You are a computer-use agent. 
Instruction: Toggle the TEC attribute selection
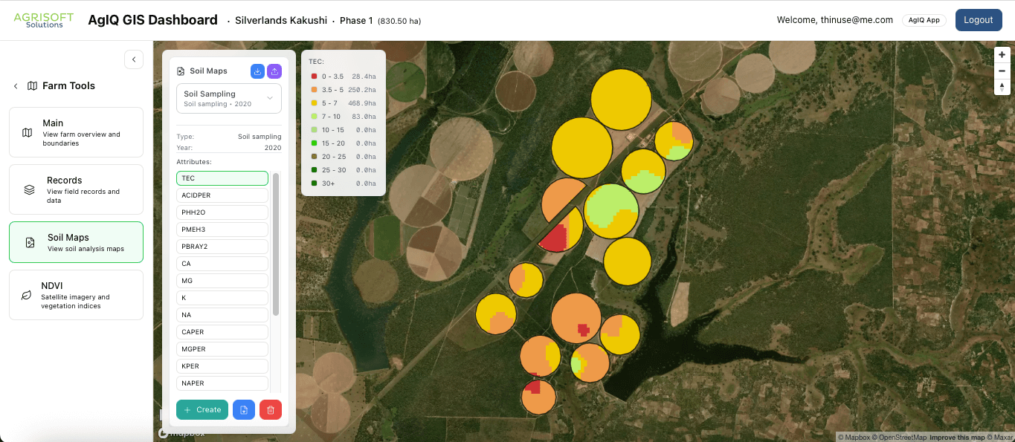pyautogui.click(x=222, y=178)
